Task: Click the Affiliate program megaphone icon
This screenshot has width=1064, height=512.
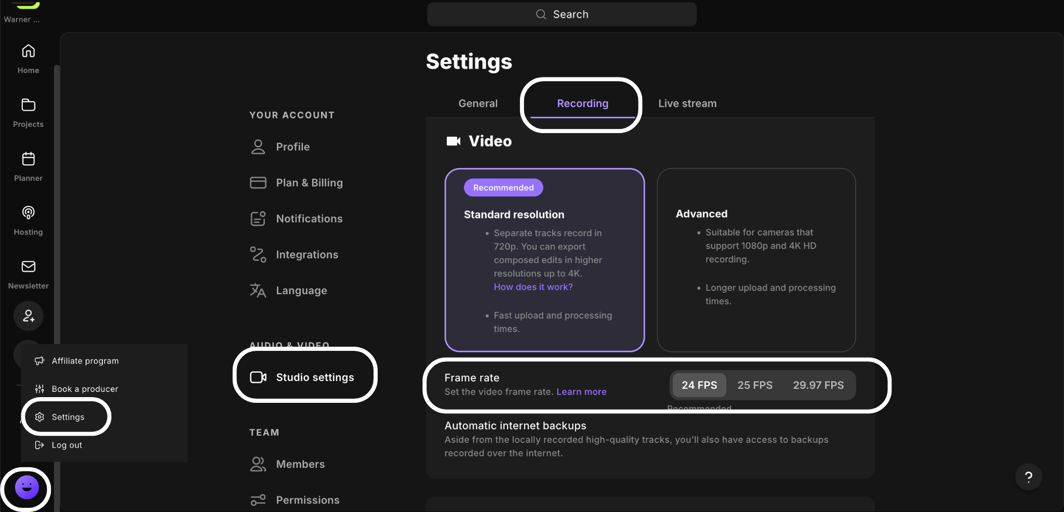Action: click(39, 361)
